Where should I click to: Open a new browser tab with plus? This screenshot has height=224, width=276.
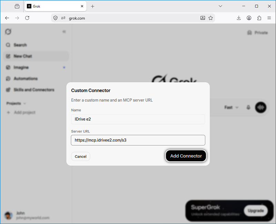coord(92,6)
